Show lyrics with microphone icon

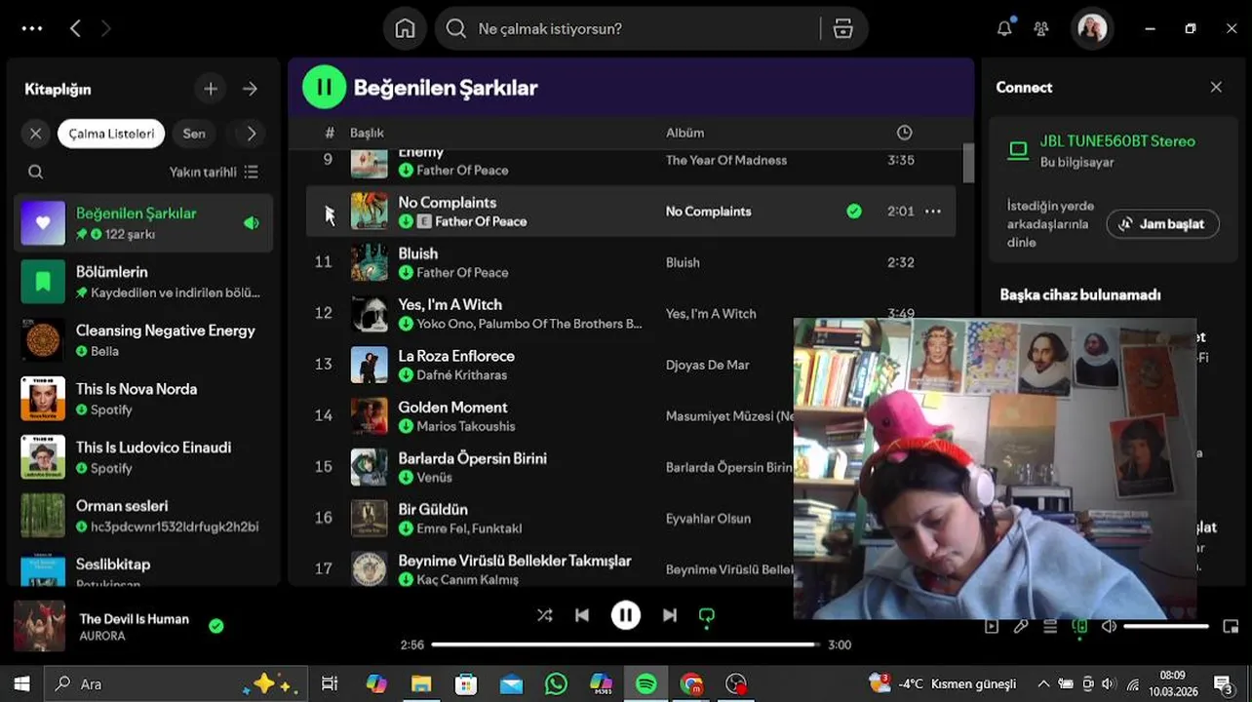pos(1021,627)
